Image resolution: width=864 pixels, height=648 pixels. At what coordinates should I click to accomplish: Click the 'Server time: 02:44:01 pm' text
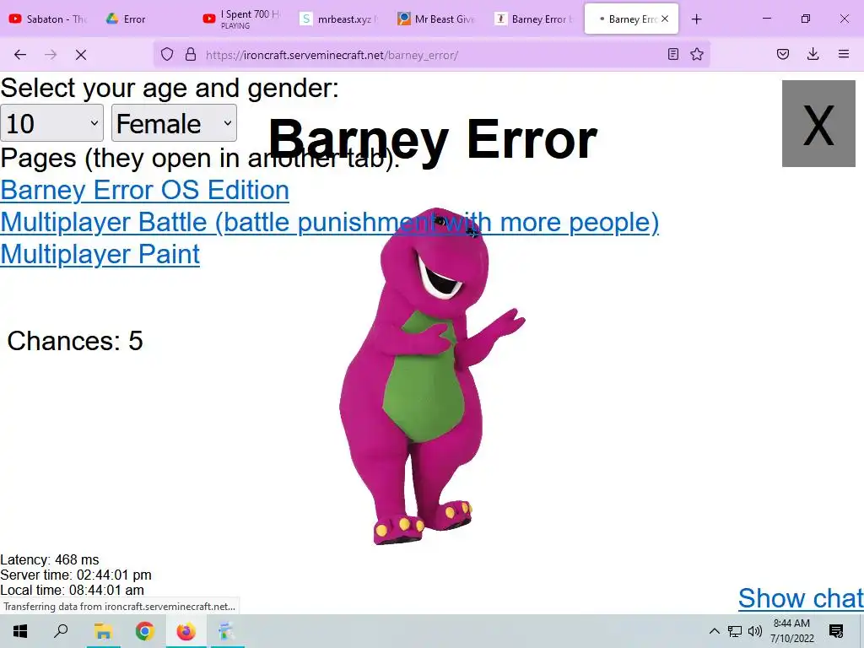75,575
